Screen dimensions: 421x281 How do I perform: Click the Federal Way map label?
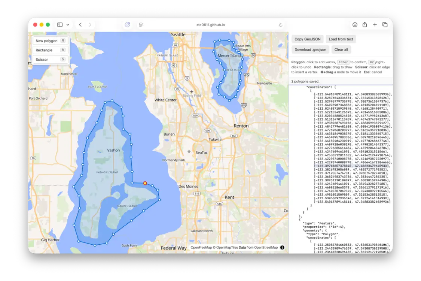(173, 248)
